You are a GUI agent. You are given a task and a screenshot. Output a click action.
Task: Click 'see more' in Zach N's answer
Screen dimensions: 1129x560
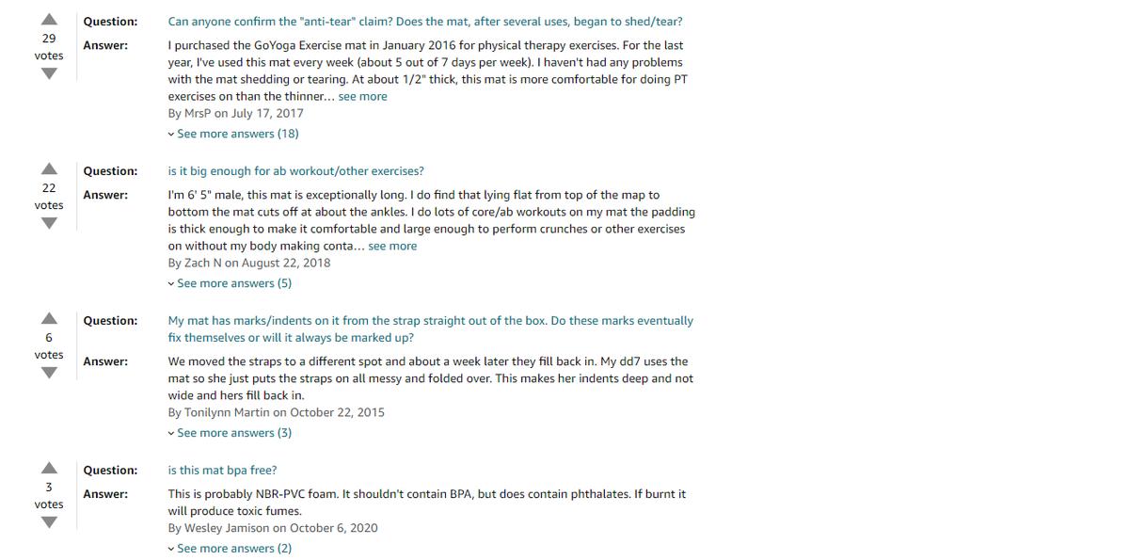392,246
